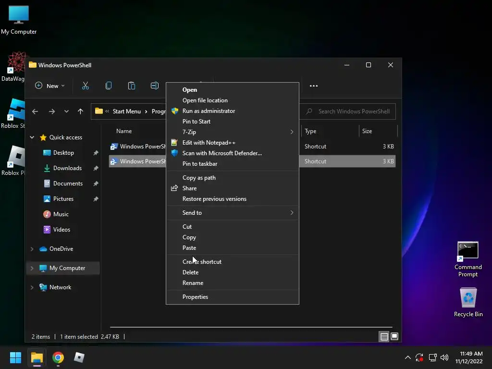
Task: Choose Restore previous versions
Action: click(232, 199)
